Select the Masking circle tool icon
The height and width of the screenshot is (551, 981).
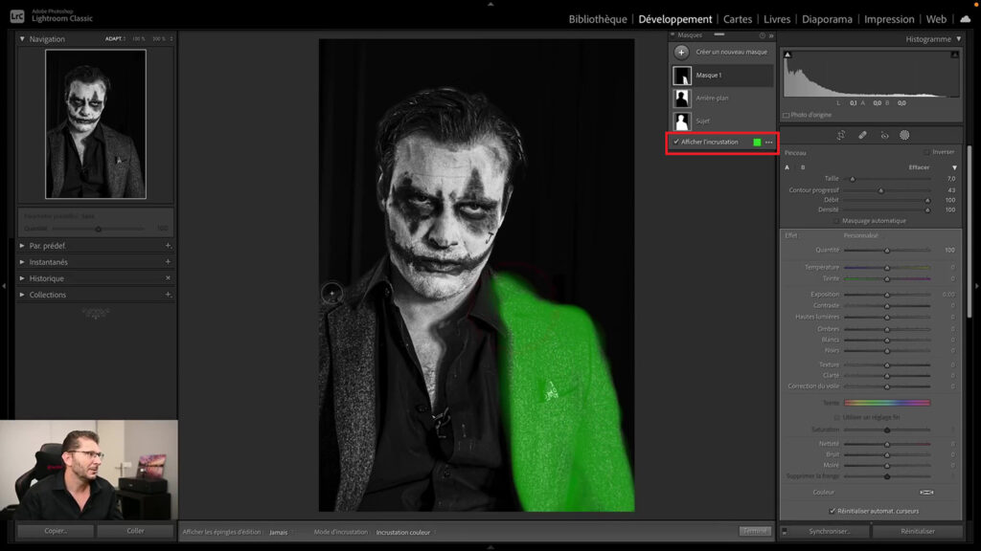904,135
